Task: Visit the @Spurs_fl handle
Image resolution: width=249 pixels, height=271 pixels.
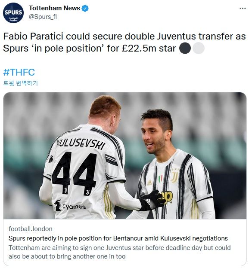Action: (x=43, y=17)
